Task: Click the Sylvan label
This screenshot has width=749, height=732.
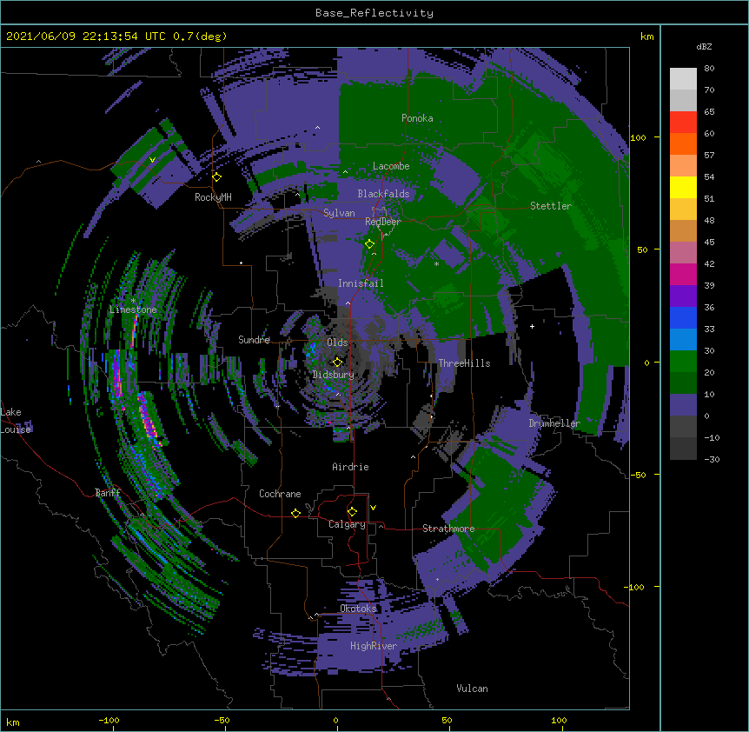Action: pyautogui.click(x=339, y=213)
